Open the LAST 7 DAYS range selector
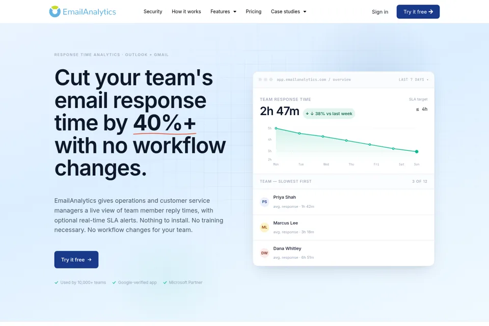Screen dimensions: 489x326 (413, 79)
